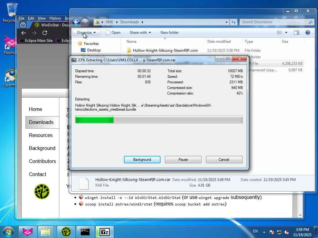Sort by Date modified column header
Viewport: 318px width, 238px height.
[219, 42]
